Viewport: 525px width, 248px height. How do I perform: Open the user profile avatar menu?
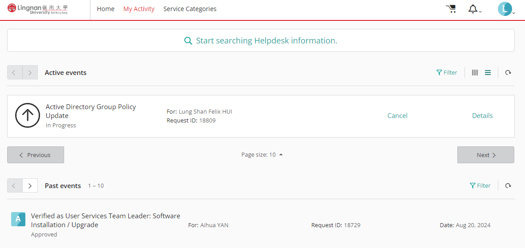[x=505, y=9]
